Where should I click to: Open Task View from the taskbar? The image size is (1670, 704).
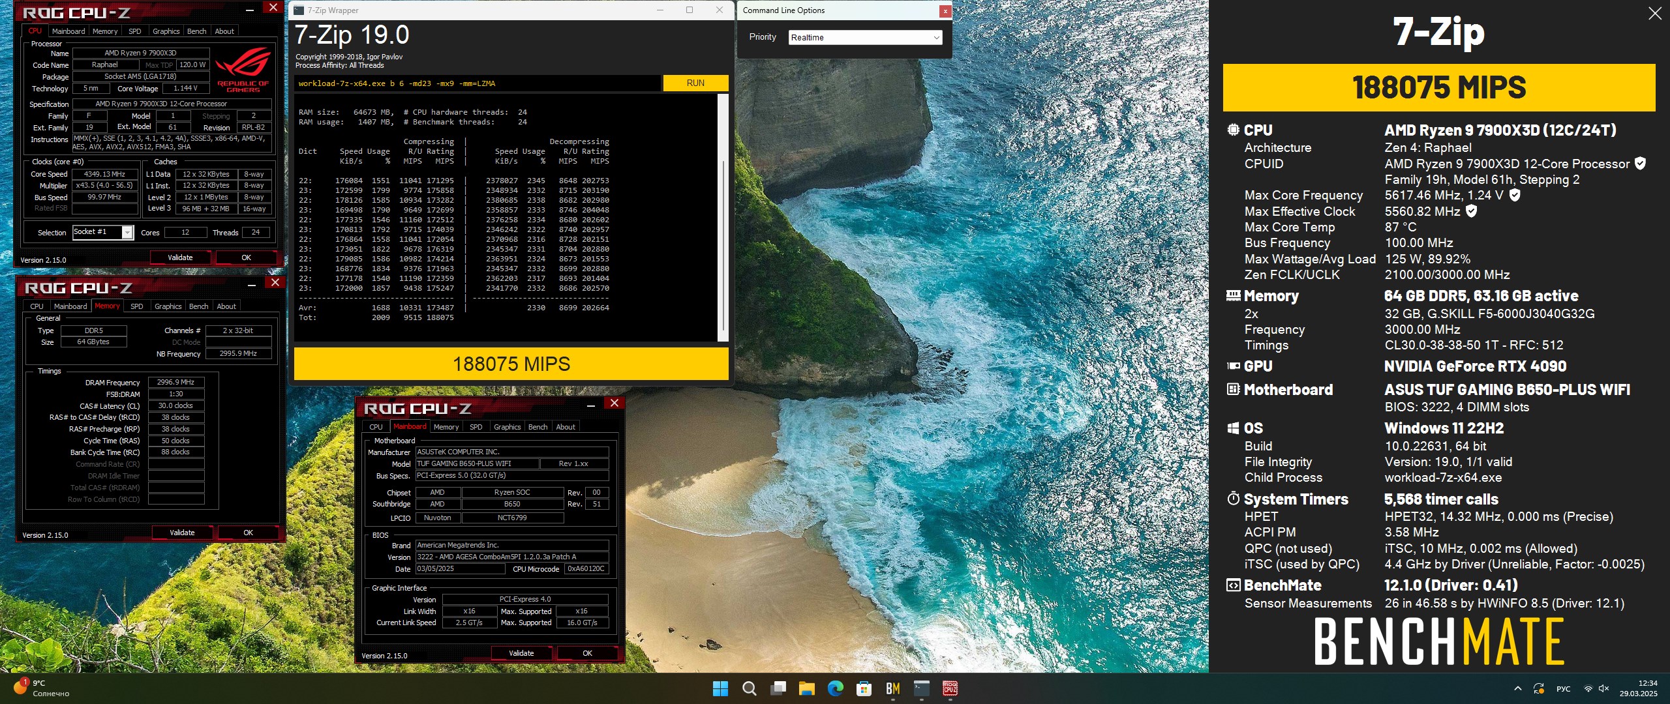pyautogui.click(x=778, y=688)
